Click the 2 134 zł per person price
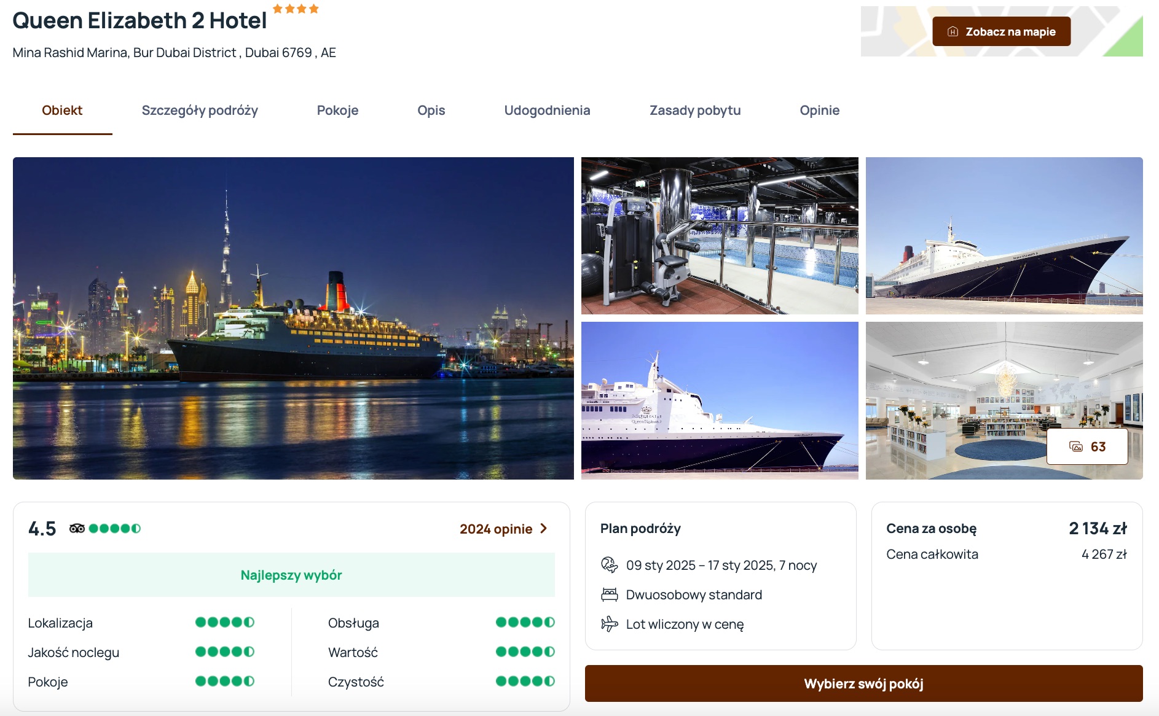This screenshot has width=1159, height=716. pyautogui.click(x=1098, y=528)
